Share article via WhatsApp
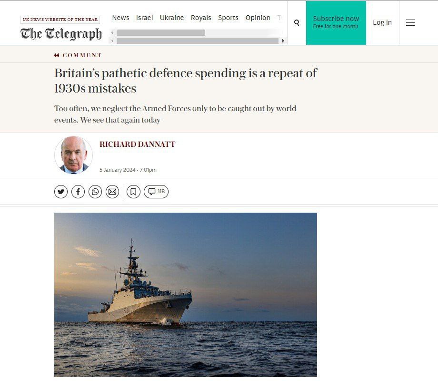438x381 pixels. tap(95, 192)
